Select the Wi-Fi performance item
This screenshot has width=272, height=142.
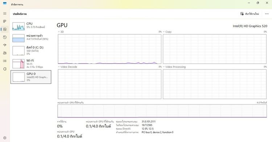pos(31,64)
